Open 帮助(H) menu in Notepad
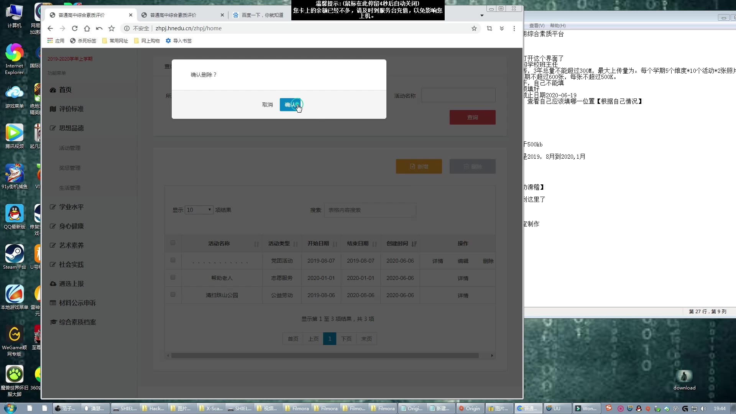The width and height of the screenshot is (736, 414). [557, 26]
